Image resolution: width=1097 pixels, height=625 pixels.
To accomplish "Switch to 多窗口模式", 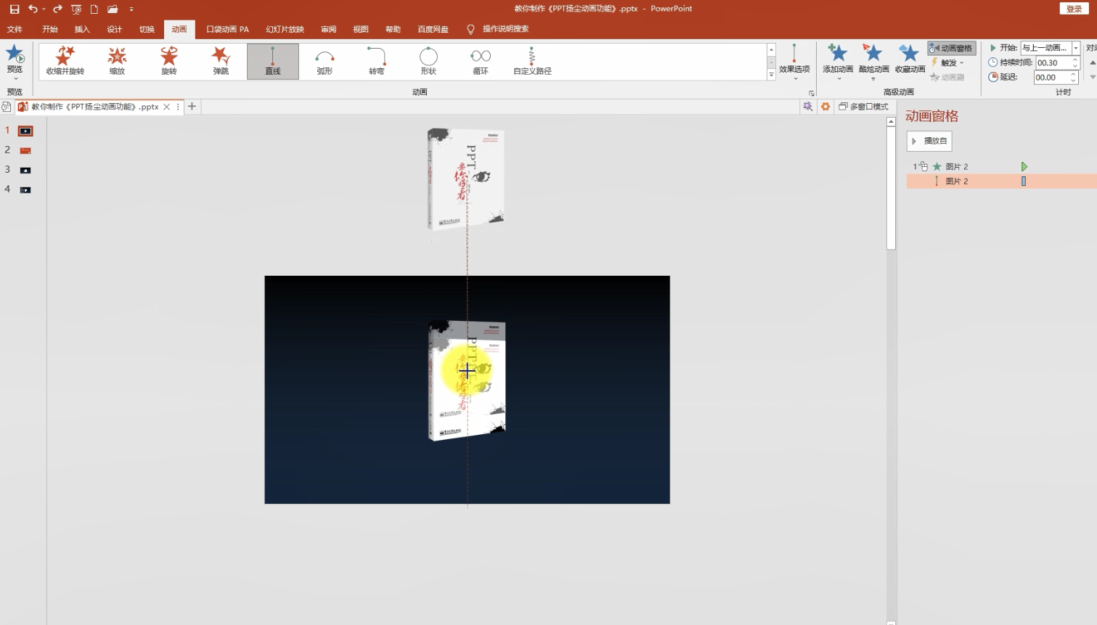I will click(864, 107).
